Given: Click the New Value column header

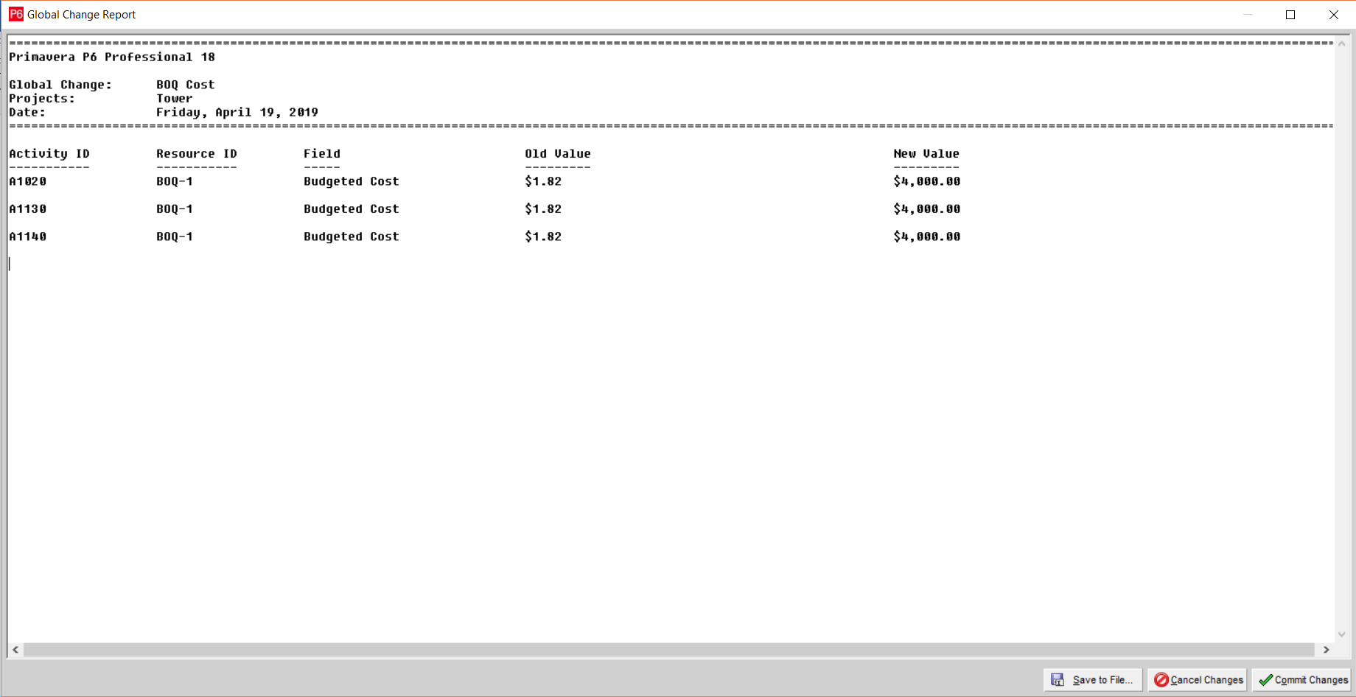Looking at the screenshot, I should pyautogui.click(x=926, y=154).
